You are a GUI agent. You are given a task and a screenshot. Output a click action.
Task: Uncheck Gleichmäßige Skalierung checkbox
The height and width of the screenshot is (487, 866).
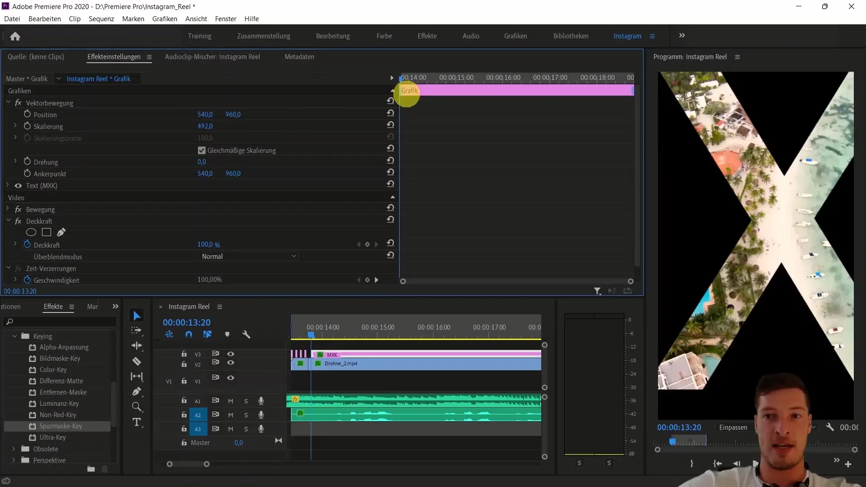202,150
